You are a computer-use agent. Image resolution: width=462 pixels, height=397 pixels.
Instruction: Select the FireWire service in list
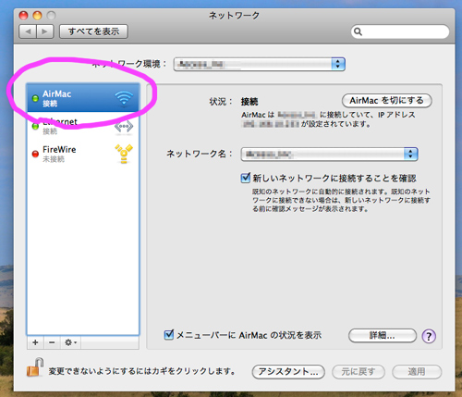(x=83, y=154)
